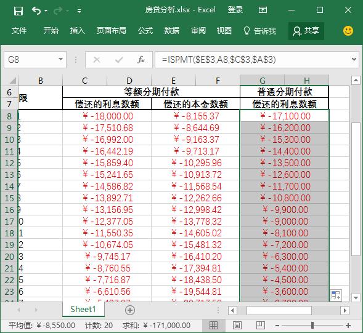This screenshot has height=333, width=363.
Task: Click the previous sheet navigation arrow
Action: (x=18, y=310)
